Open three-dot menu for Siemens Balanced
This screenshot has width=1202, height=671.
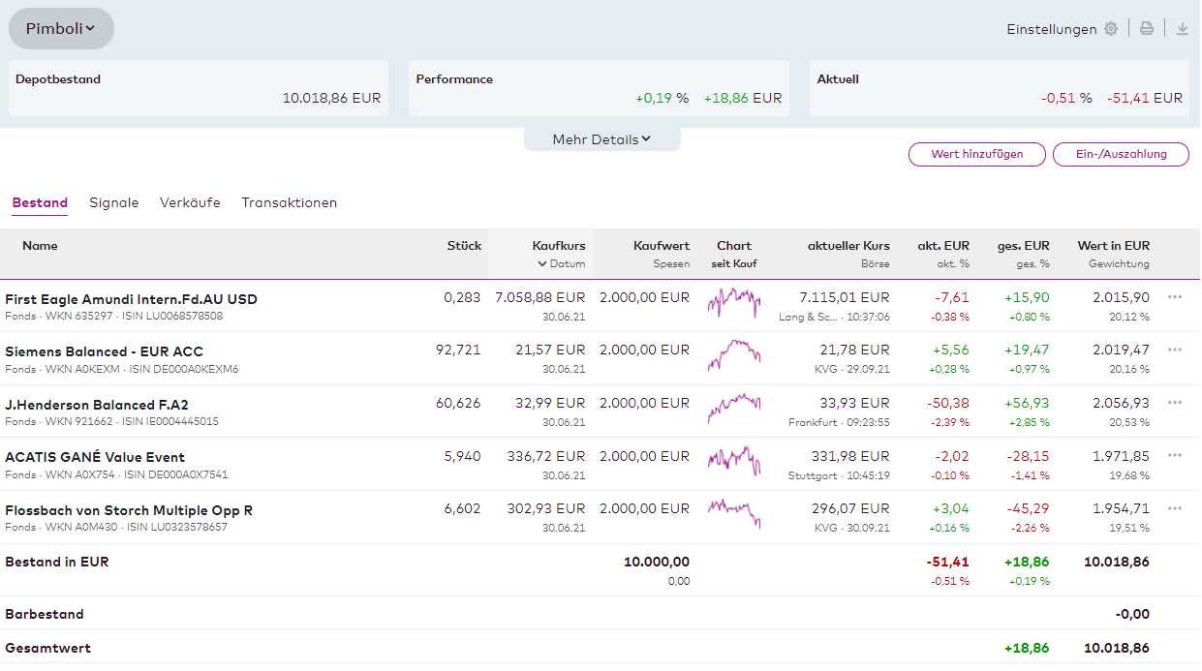(x=1175, y=350)
